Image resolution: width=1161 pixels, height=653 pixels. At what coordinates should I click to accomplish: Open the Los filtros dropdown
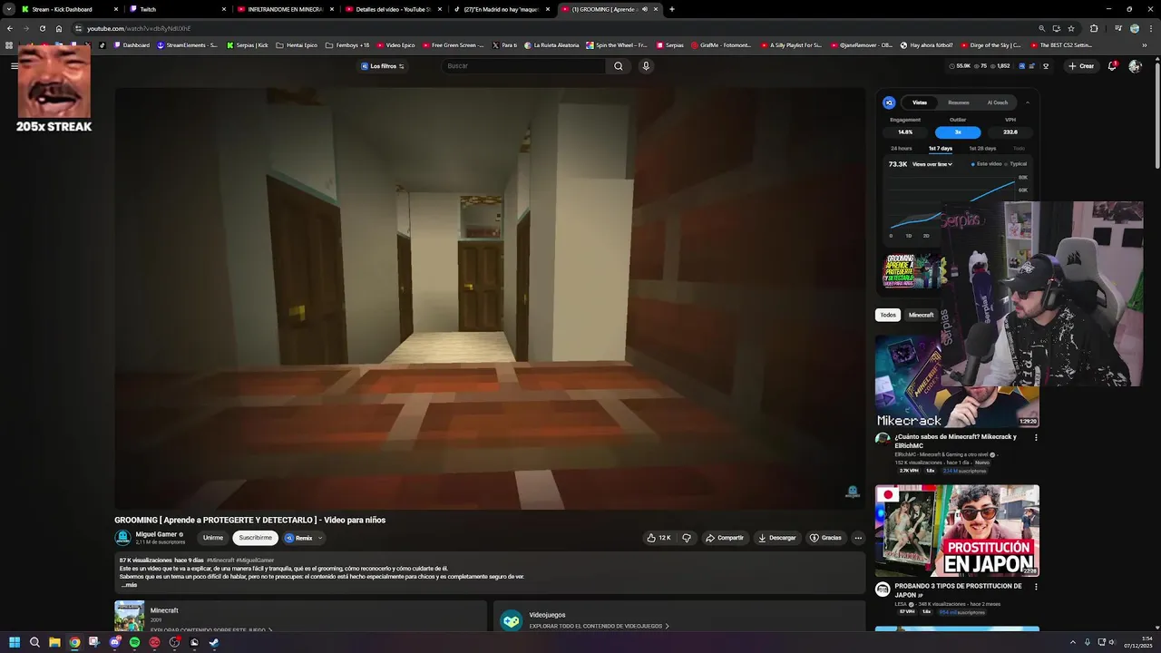tap(383, 66)
